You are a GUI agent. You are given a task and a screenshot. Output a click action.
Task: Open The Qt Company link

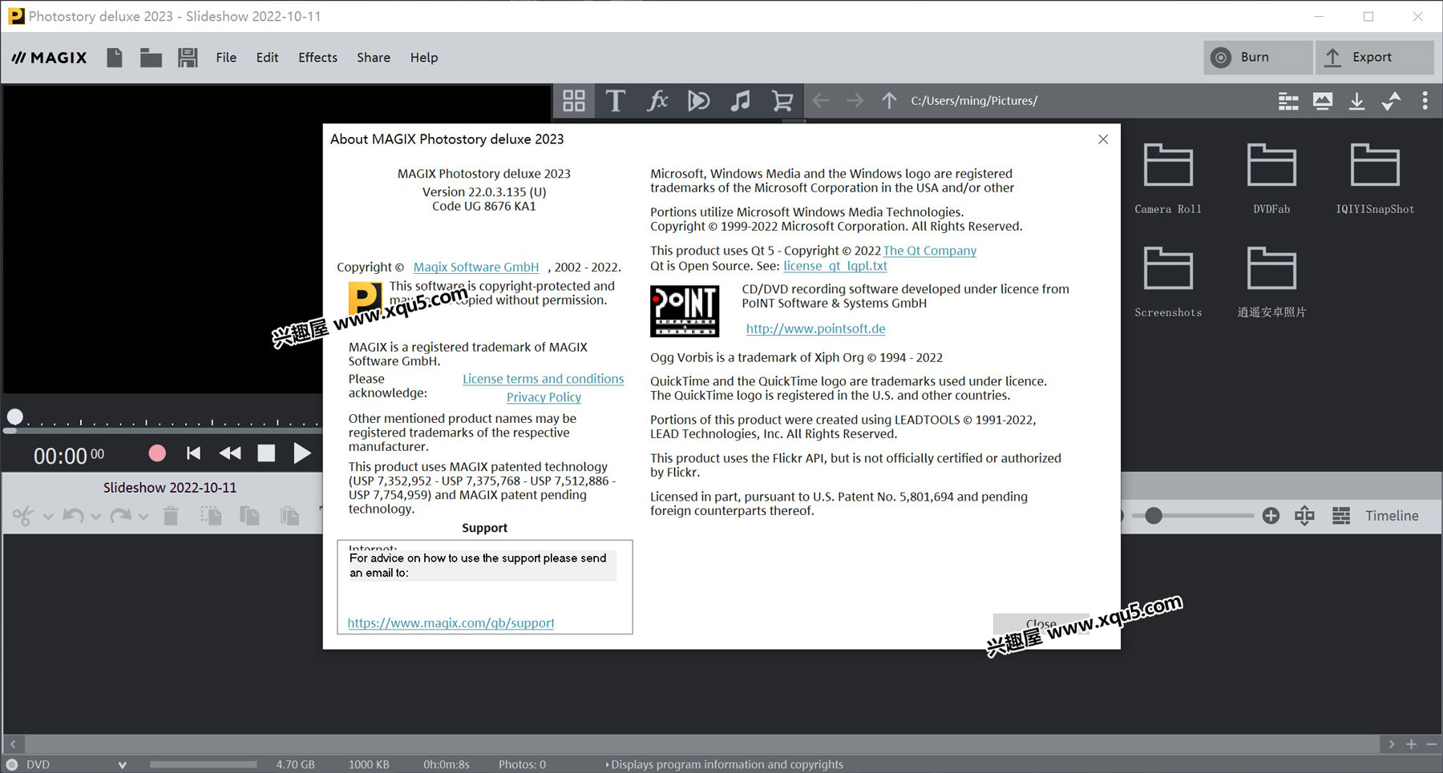coord(930,251)
